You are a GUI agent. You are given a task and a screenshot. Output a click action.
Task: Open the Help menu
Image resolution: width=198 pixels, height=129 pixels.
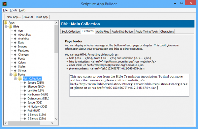coord(22,10)
